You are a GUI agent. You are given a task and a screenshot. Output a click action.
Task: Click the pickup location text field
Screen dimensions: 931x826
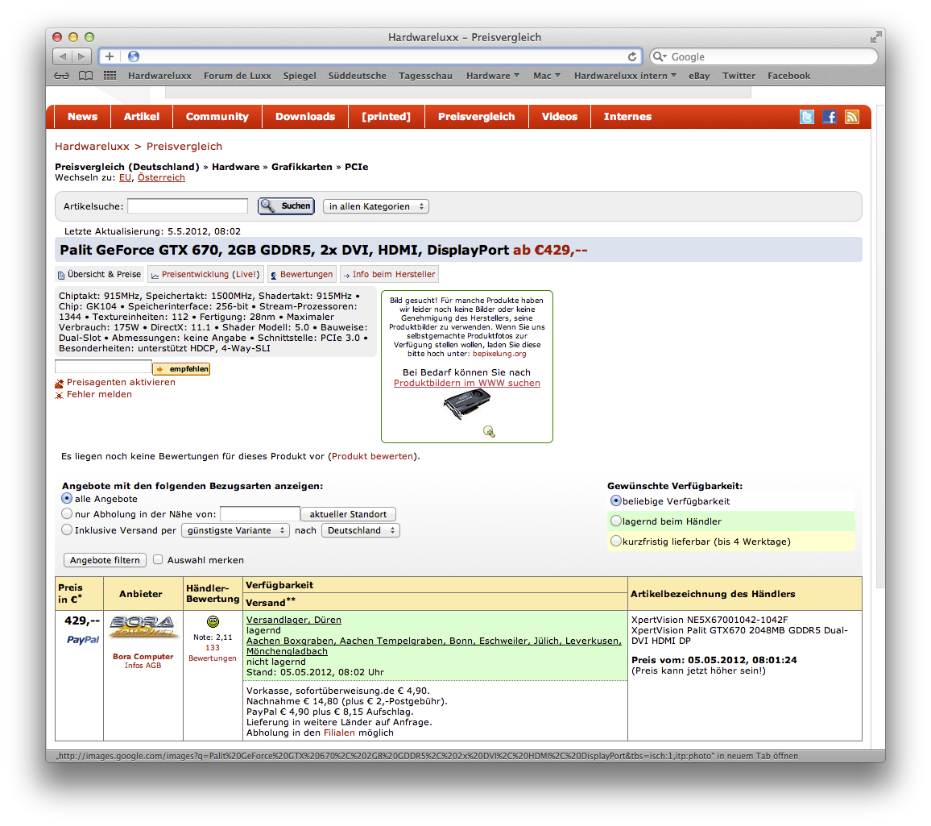260,514
